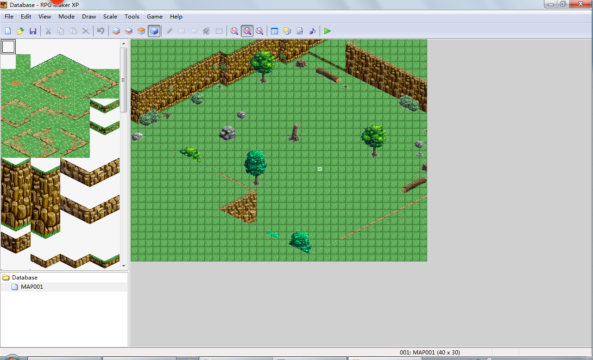Open the Sound Test music note icon
The image size is (593, 360).
click(312, 31)
